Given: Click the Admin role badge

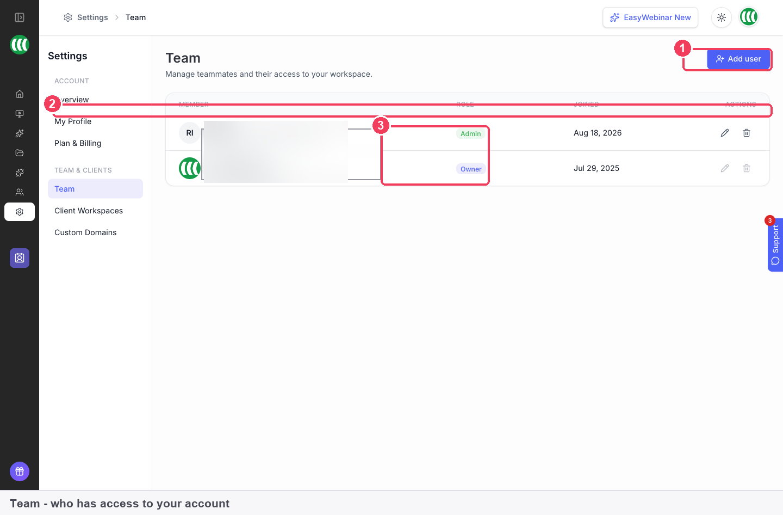Looking at the screenshot, I should (x=470, y=133).
